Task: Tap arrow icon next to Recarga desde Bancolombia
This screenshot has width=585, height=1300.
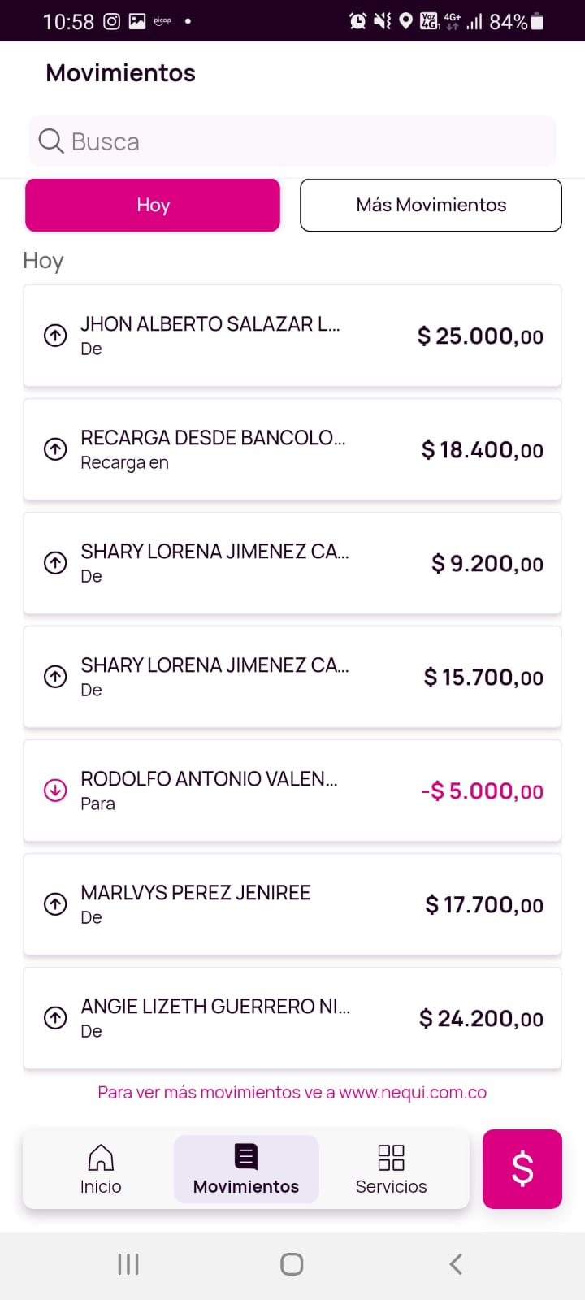Action: tap(55, 449)
